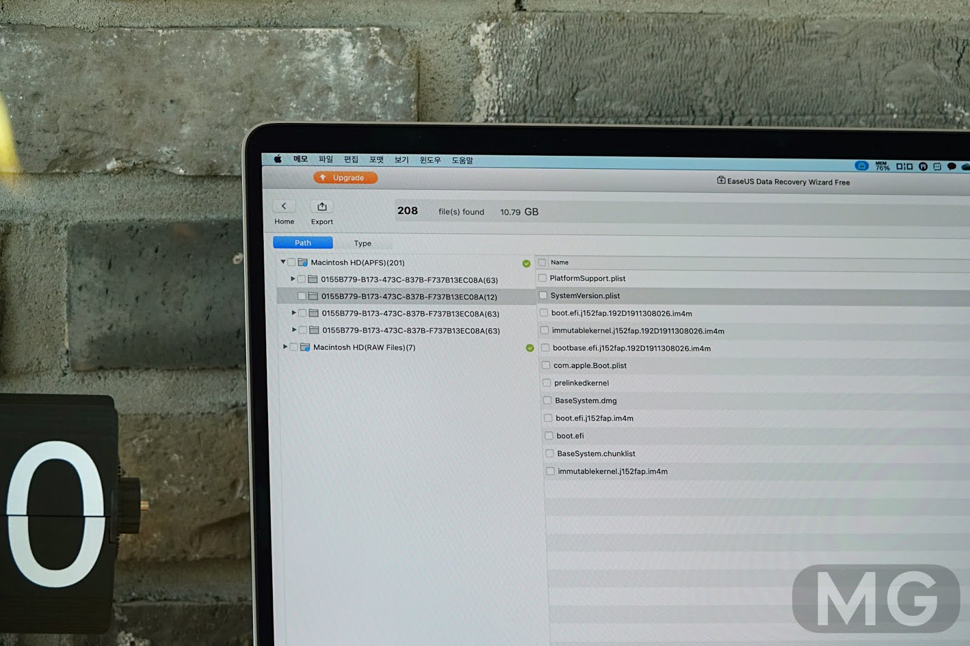Screen dimensions: 970x646
Task: Check the Macintosh HD(APFS)(201) checkbox
Action: [x=292, y=262]
